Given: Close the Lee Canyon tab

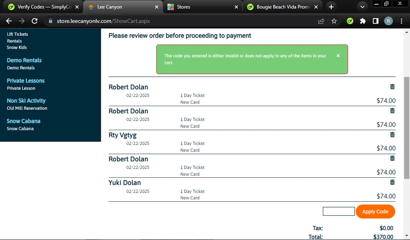Looking at the screenshot, I should [x=157, y=7].
